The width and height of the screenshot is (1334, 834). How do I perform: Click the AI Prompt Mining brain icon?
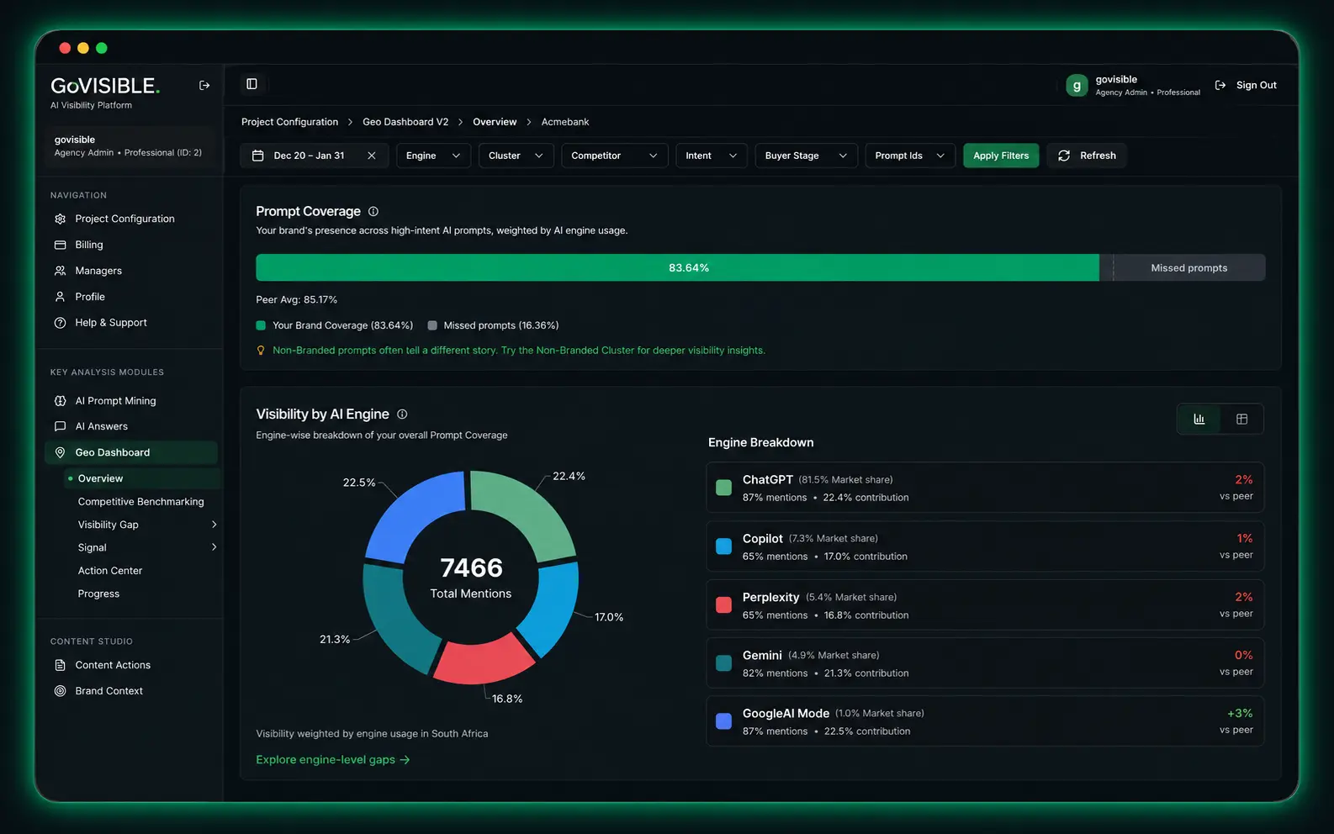click(61, 401)
